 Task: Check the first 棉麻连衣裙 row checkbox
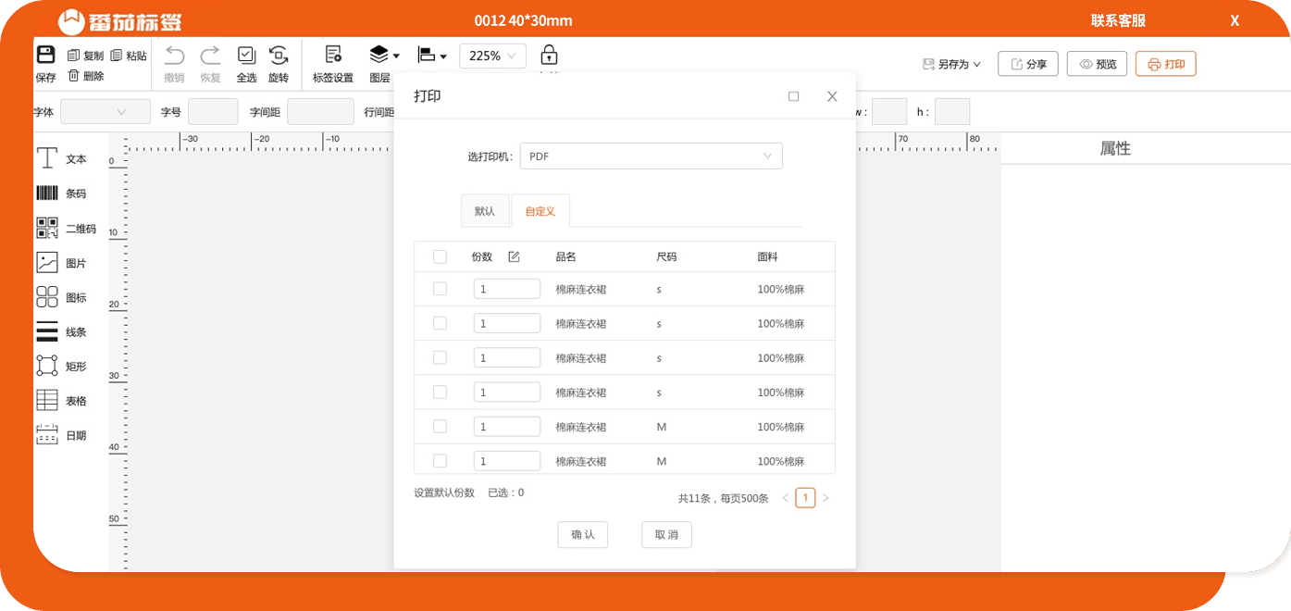pos(440,289)
